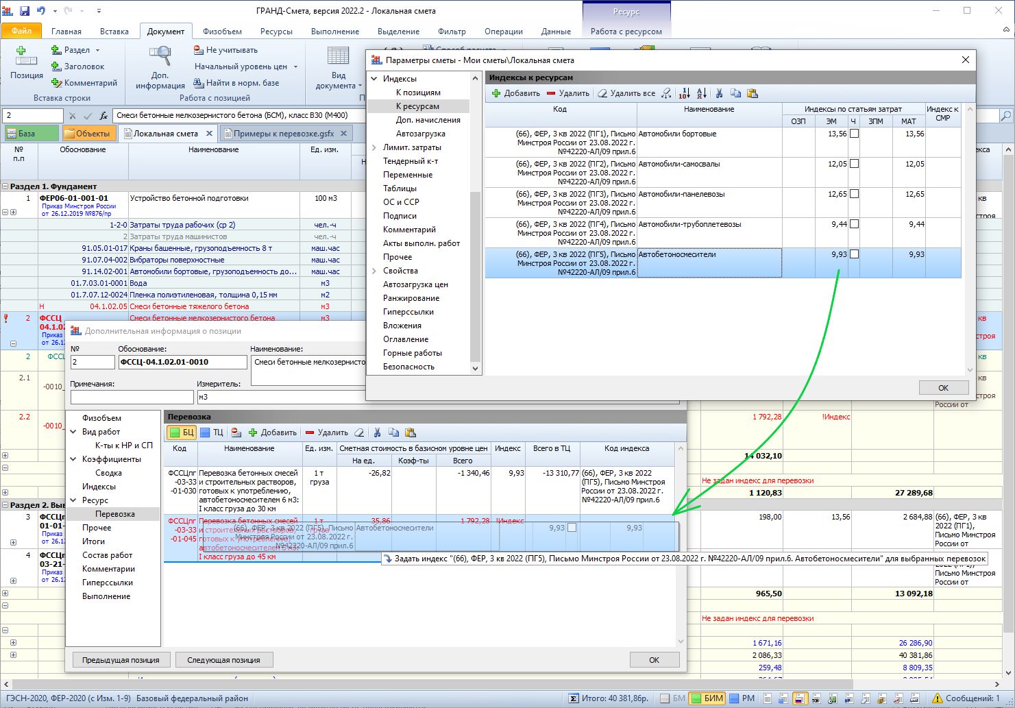This screenshot has height=708, width=1015.
Task: Click the Undo arrow in quick access toolbar
Action: point(41,11)
